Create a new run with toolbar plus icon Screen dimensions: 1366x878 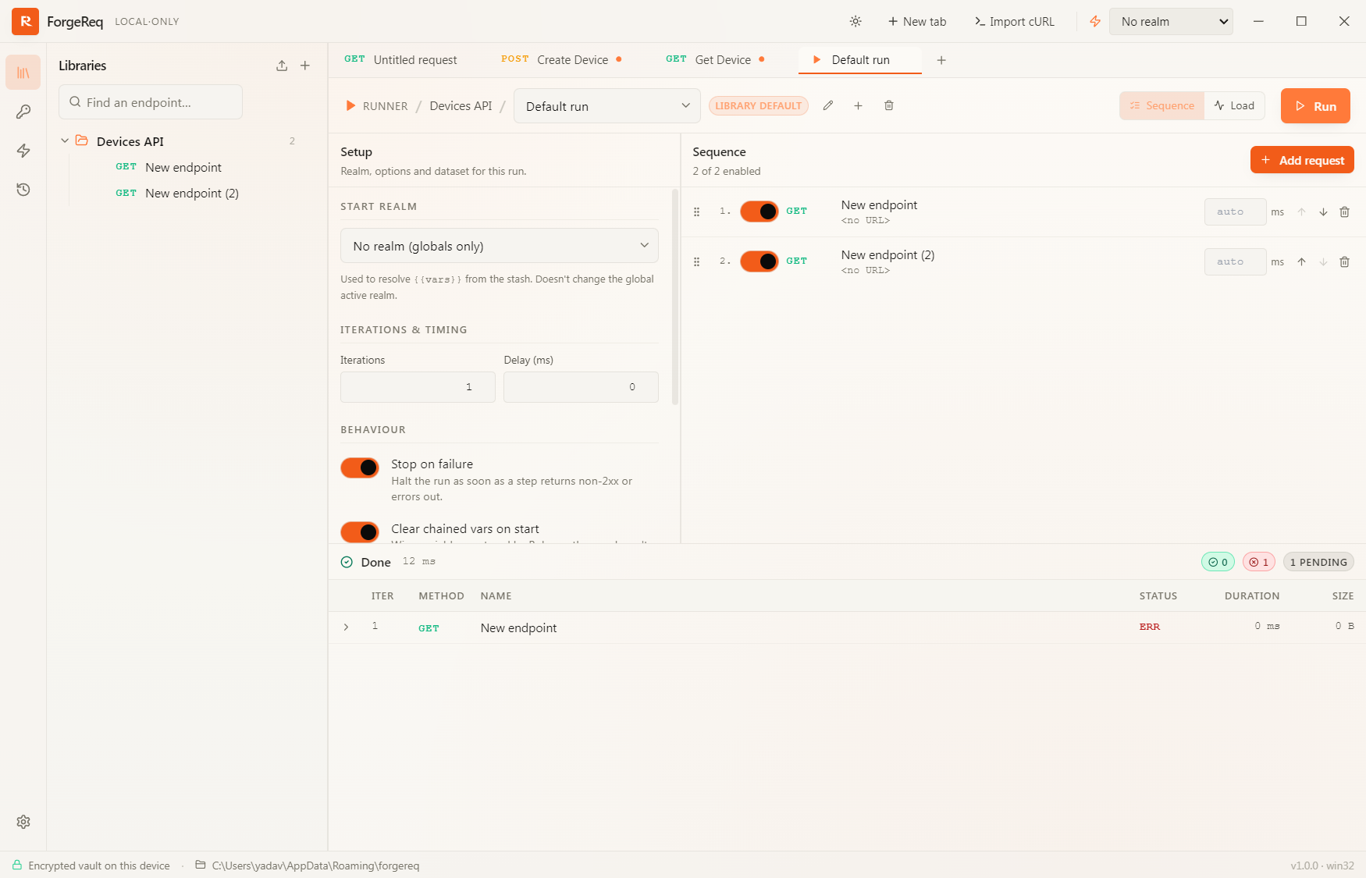pos(858,105)
